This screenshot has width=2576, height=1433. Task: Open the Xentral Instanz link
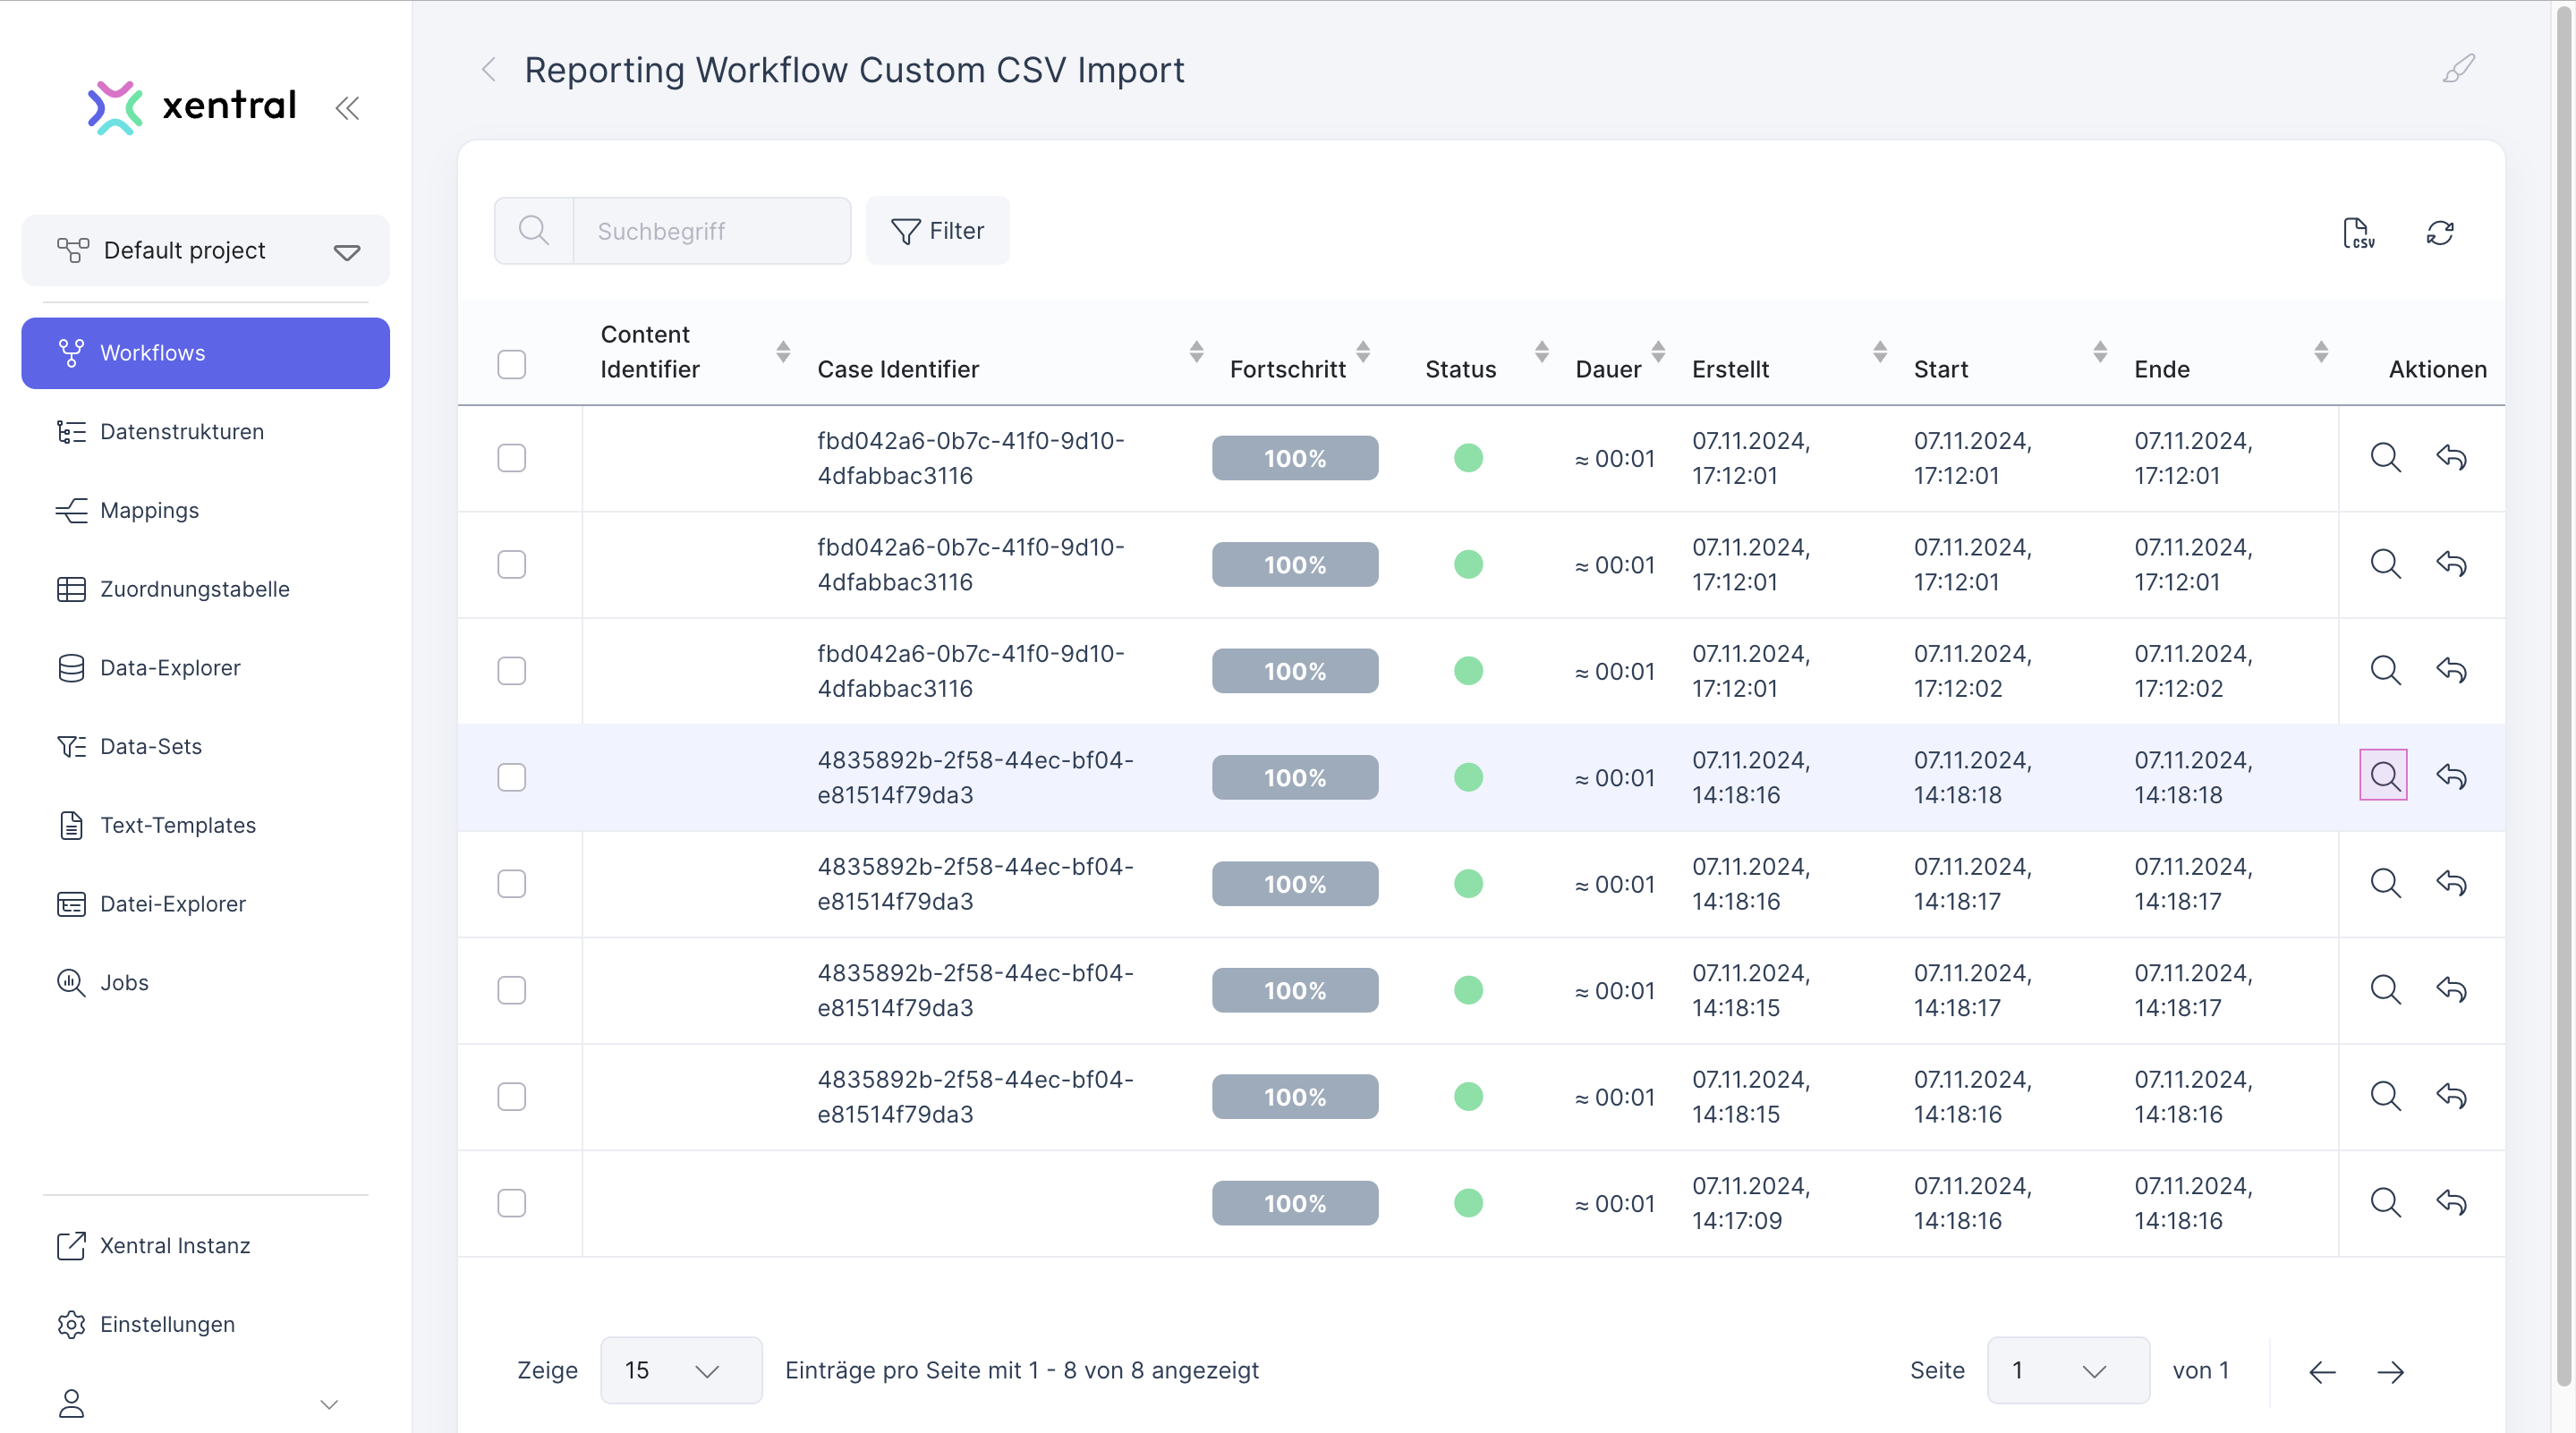pos(175,1245)
